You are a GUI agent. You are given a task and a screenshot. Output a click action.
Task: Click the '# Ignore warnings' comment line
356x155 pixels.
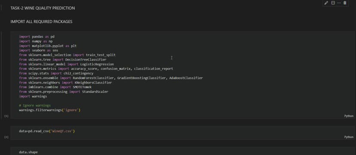tap(35, 105)
